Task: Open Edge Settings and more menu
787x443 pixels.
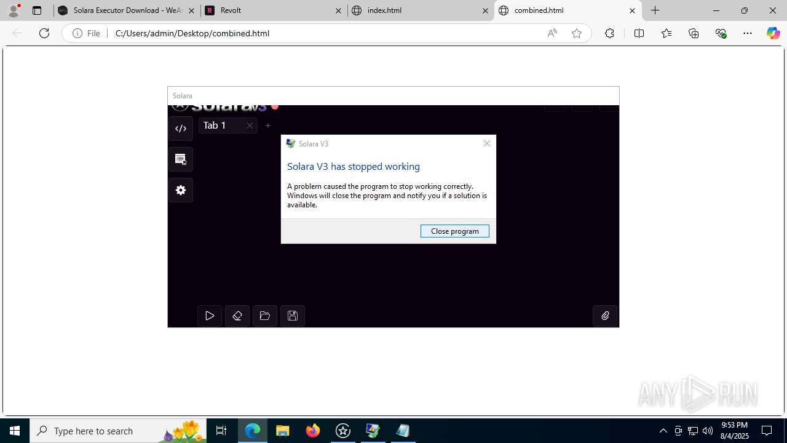Action: (x=748, y=33)
